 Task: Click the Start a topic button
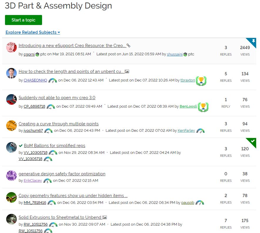(23, 20)
